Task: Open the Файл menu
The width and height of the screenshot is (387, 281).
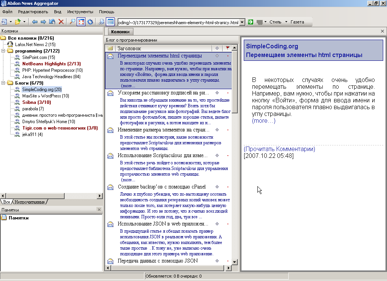Action: point(8,12)
